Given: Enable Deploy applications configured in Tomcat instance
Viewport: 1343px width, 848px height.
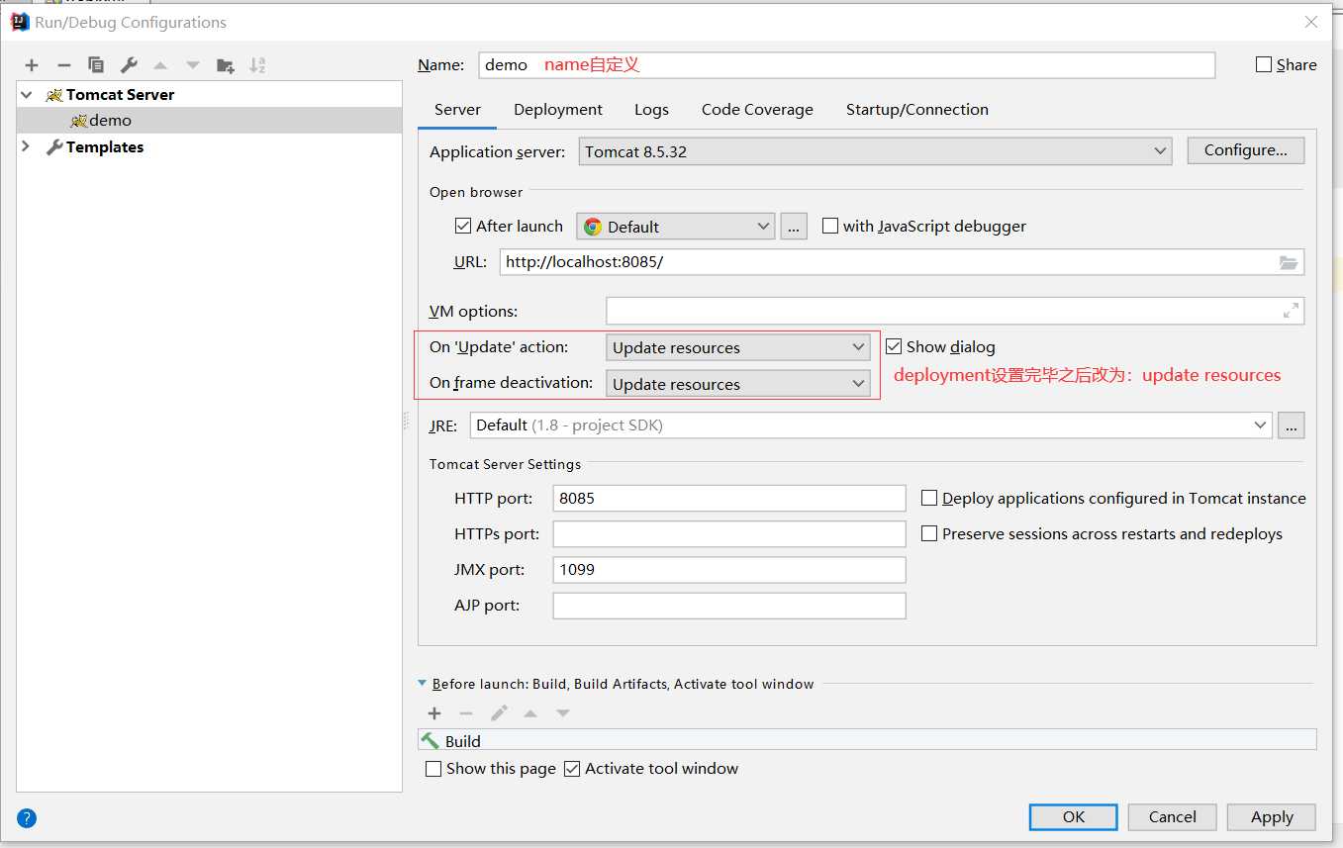Looking at the screenshot, I should (929, 498).
